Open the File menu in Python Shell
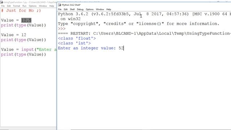Viewport: 231px width, 130px height. [60, 9]
